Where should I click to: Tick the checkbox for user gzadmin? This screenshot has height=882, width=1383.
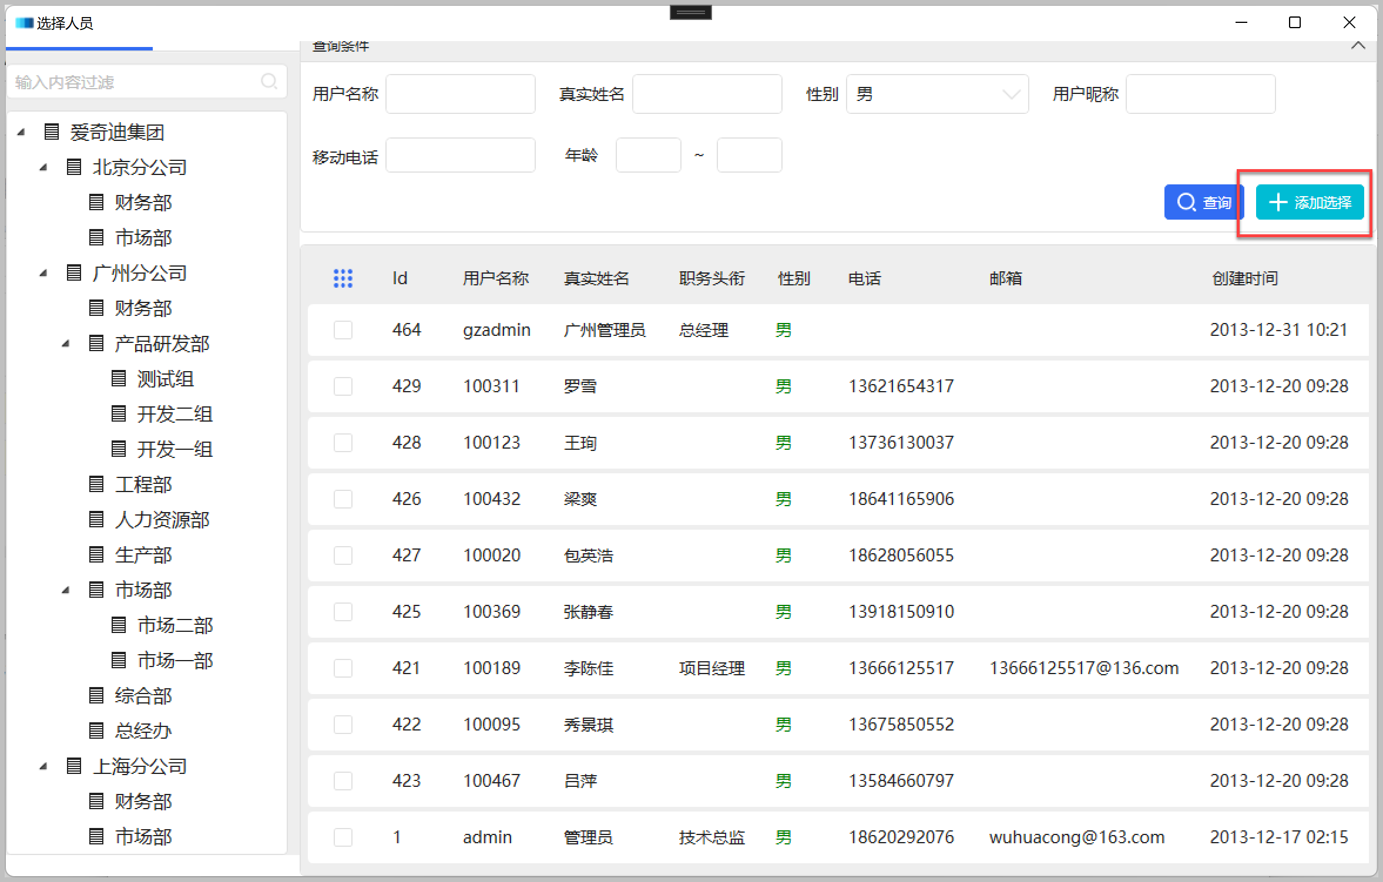coord(343,330)
